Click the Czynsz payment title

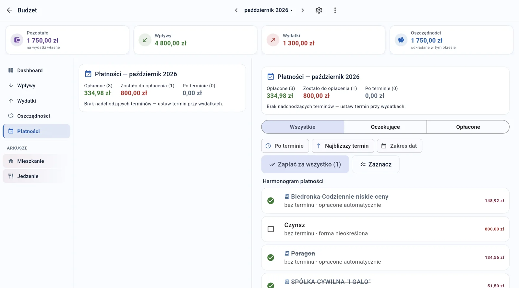(x=295, y=225)
